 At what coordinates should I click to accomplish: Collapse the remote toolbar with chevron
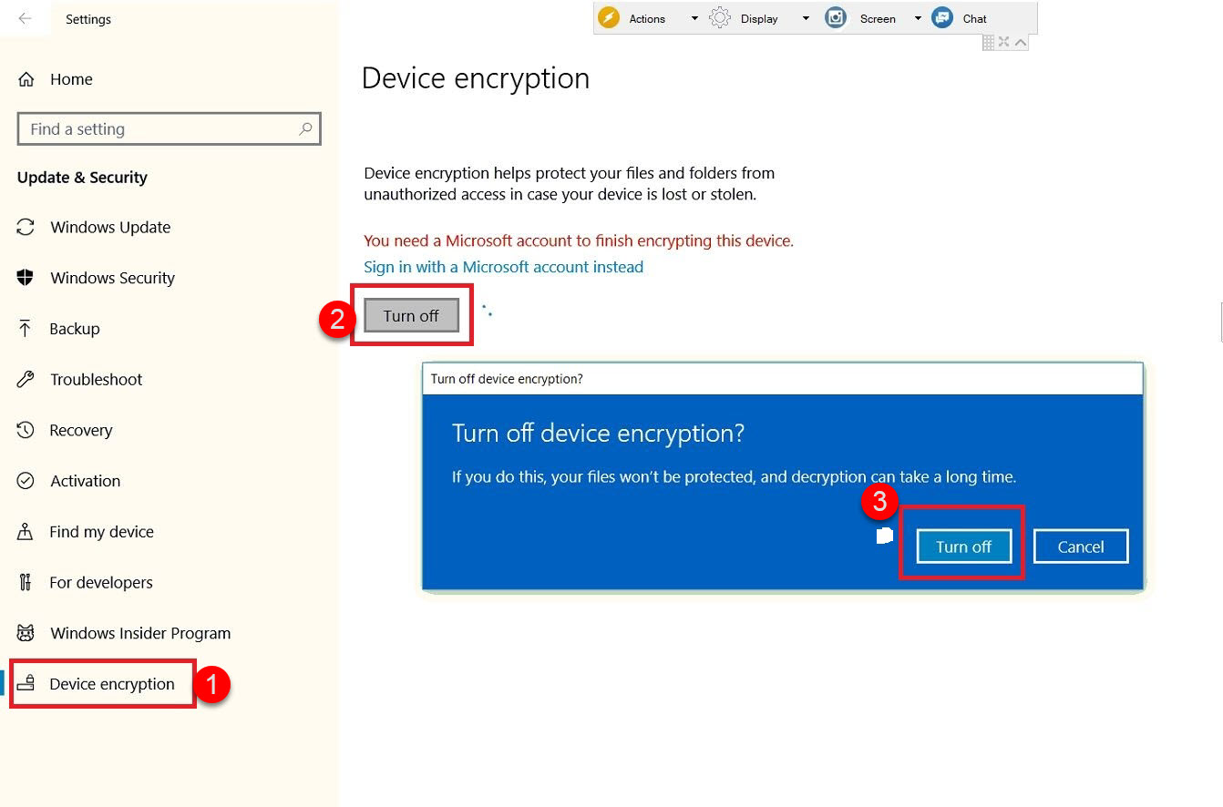pyautogui.click(x=1021, y=42)
